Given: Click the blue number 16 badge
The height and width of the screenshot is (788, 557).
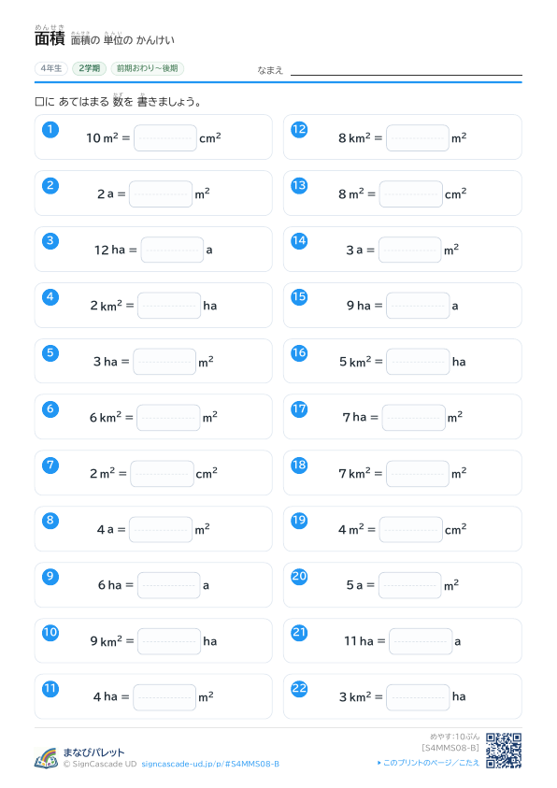Looking at the screenshot, I should [299, 352].
